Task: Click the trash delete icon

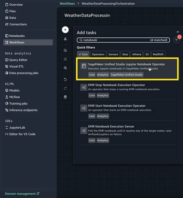Action: click(65, 97)
